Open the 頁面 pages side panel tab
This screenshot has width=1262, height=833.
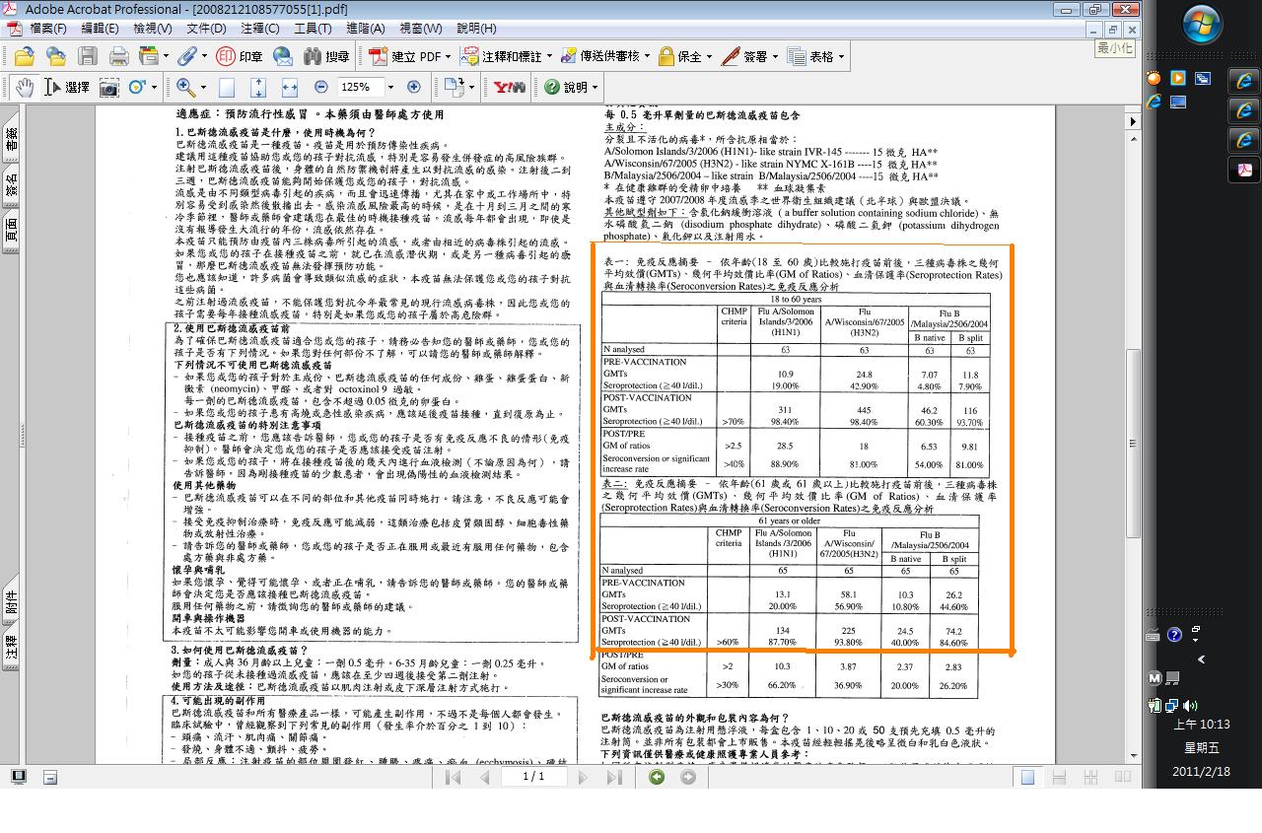(12, 231)
